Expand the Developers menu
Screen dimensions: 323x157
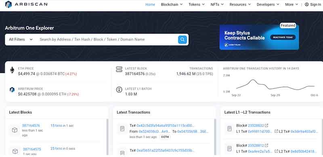(x=268, y=4)
